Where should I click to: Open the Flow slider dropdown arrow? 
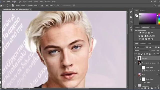click(x=54, y=5)
